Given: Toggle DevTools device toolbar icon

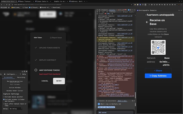Looking at the screenshot, I should coord(99,10).
